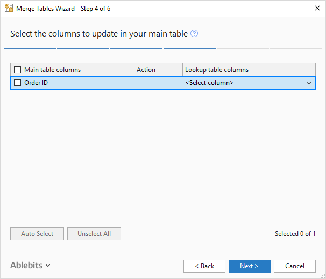Click the fifth step progress segment
Viewport: 326px width, 279px height.
point(243,48)
